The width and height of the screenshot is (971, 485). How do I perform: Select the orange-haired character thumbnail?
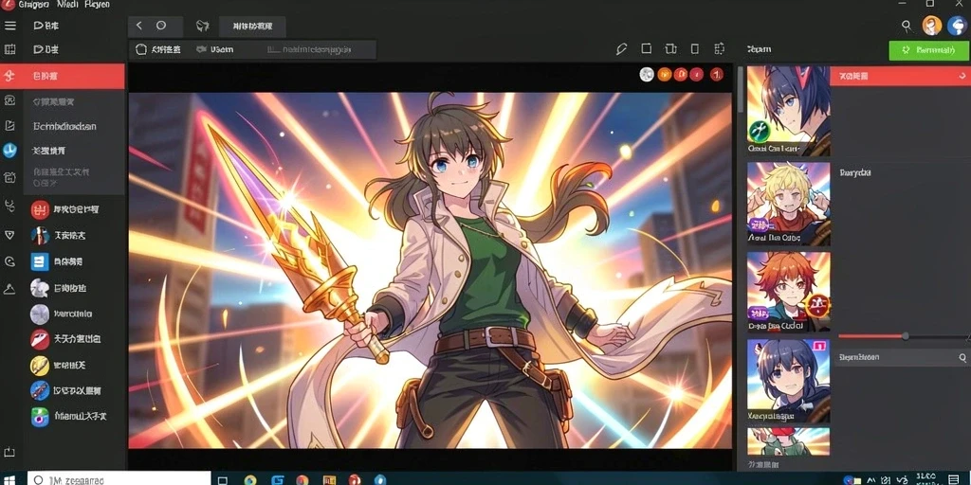coord(788,291)
